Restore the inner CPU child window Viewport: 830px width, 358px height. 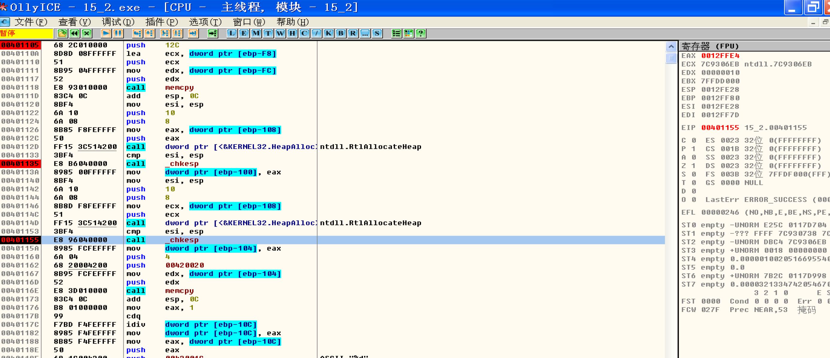coord(825,22)
